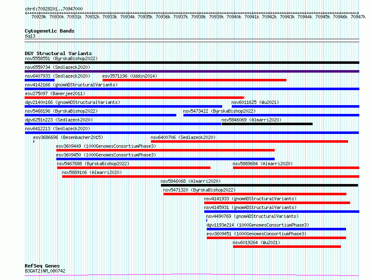Open the nsv6019264 Wu2021 label

[256, 242]
